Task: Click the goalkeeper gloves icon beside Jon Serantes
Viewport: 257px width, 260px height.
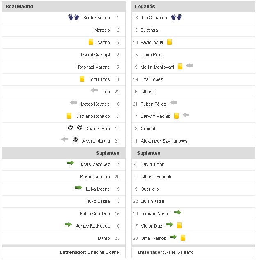Action: click(x=176, y=17)
